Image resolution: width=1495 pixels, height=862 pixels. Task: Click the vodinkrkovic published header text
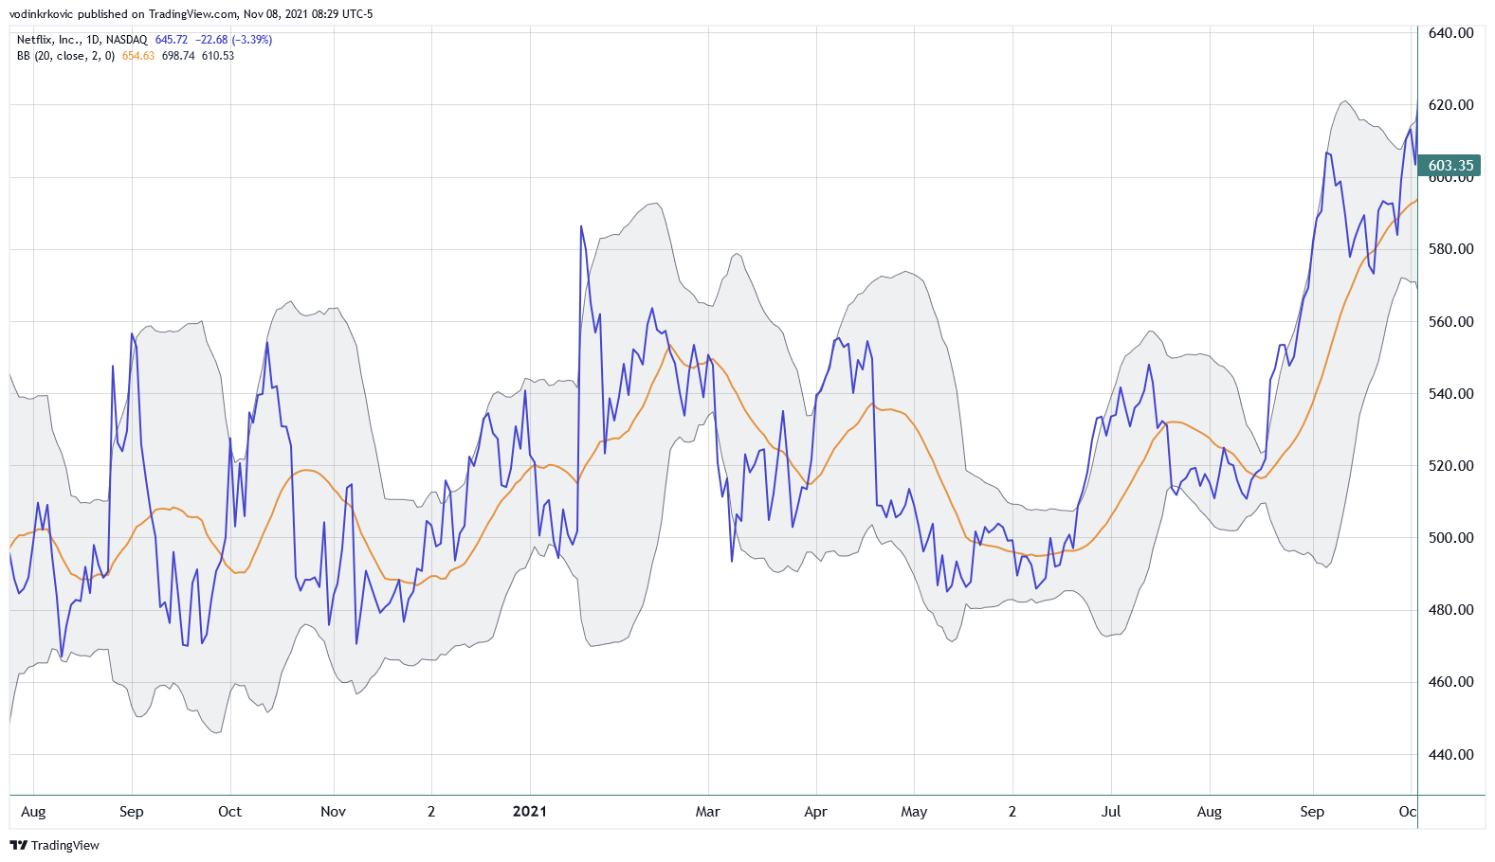tap(190, 14)
